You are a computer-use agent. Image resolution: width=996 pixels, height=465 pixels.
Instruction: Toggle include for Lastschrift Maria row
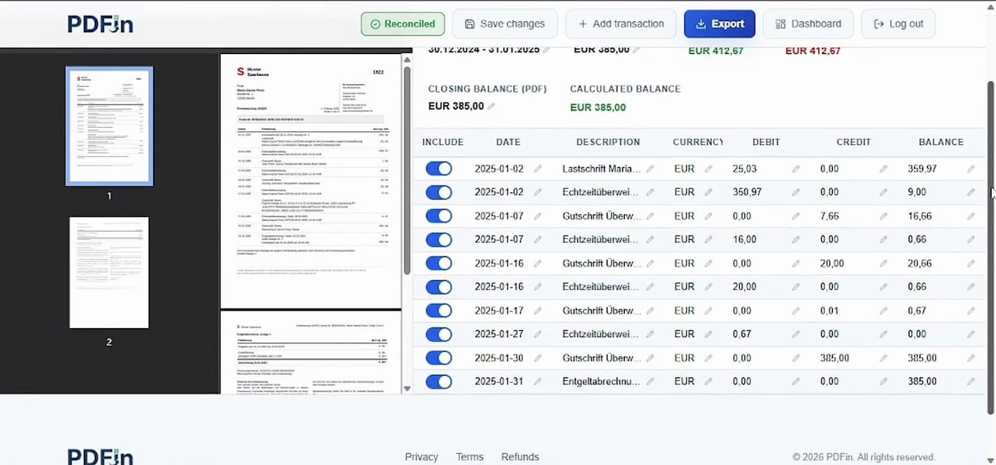click(x=439, y=168)
